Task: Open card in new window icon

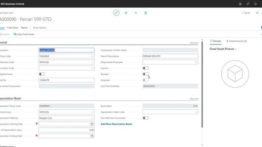Action: [x=257, y=13]
